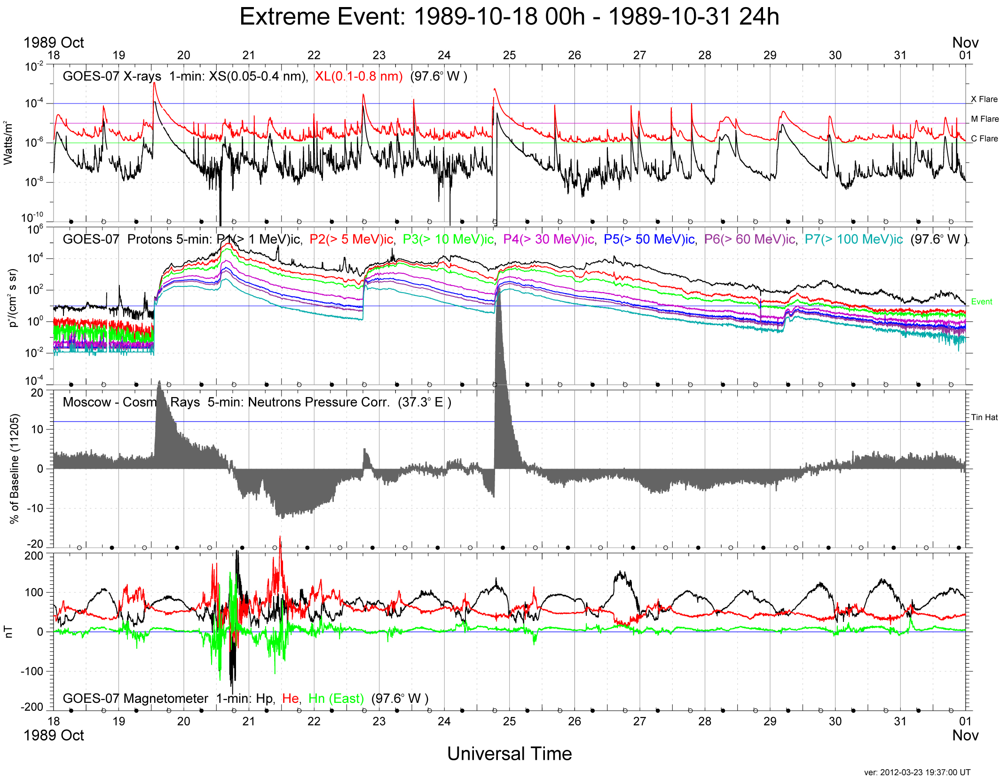Click the 'Tin Hat' threshold label
This screenshot has height=780, width=1008.
click(984, 417)
